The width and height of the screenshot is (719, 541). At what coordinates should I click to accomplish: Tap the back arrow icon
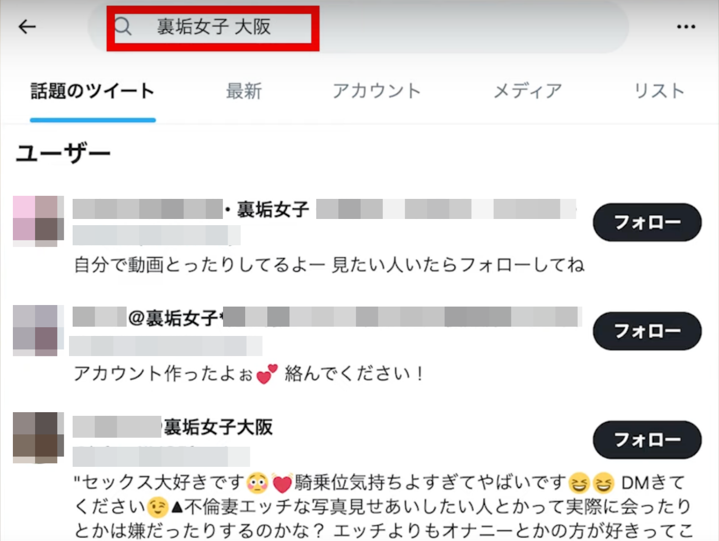(27, 26)
